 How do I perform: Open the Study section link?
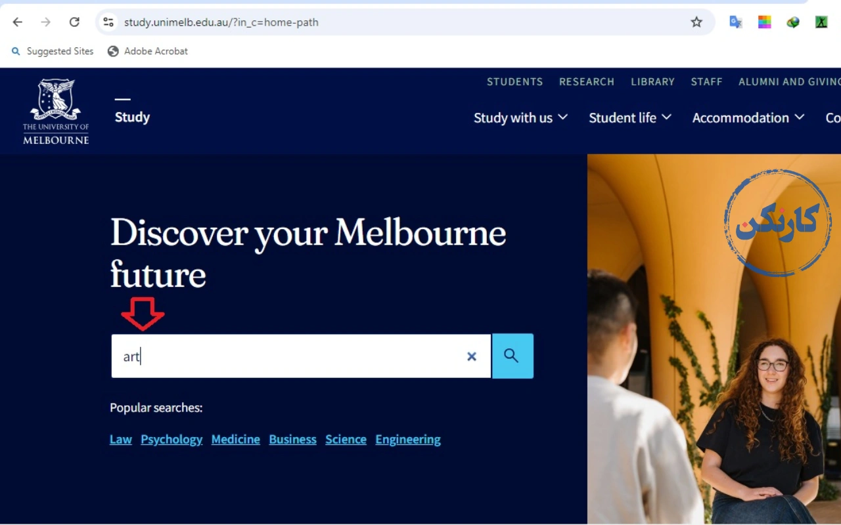132,117
